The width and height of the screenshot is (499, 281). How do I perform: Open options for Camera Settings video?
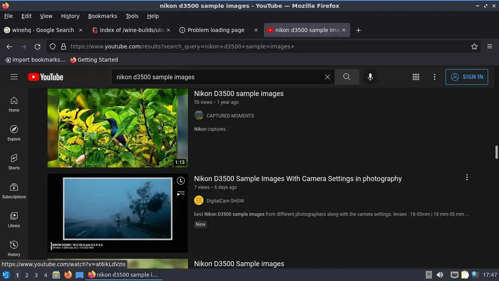(x=467, y=178)
